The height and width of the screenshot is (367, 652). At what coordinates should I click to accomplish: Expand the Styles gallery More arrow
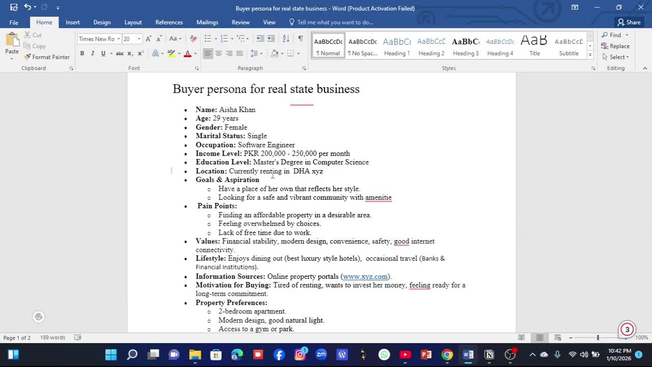(x=590, y=55)
